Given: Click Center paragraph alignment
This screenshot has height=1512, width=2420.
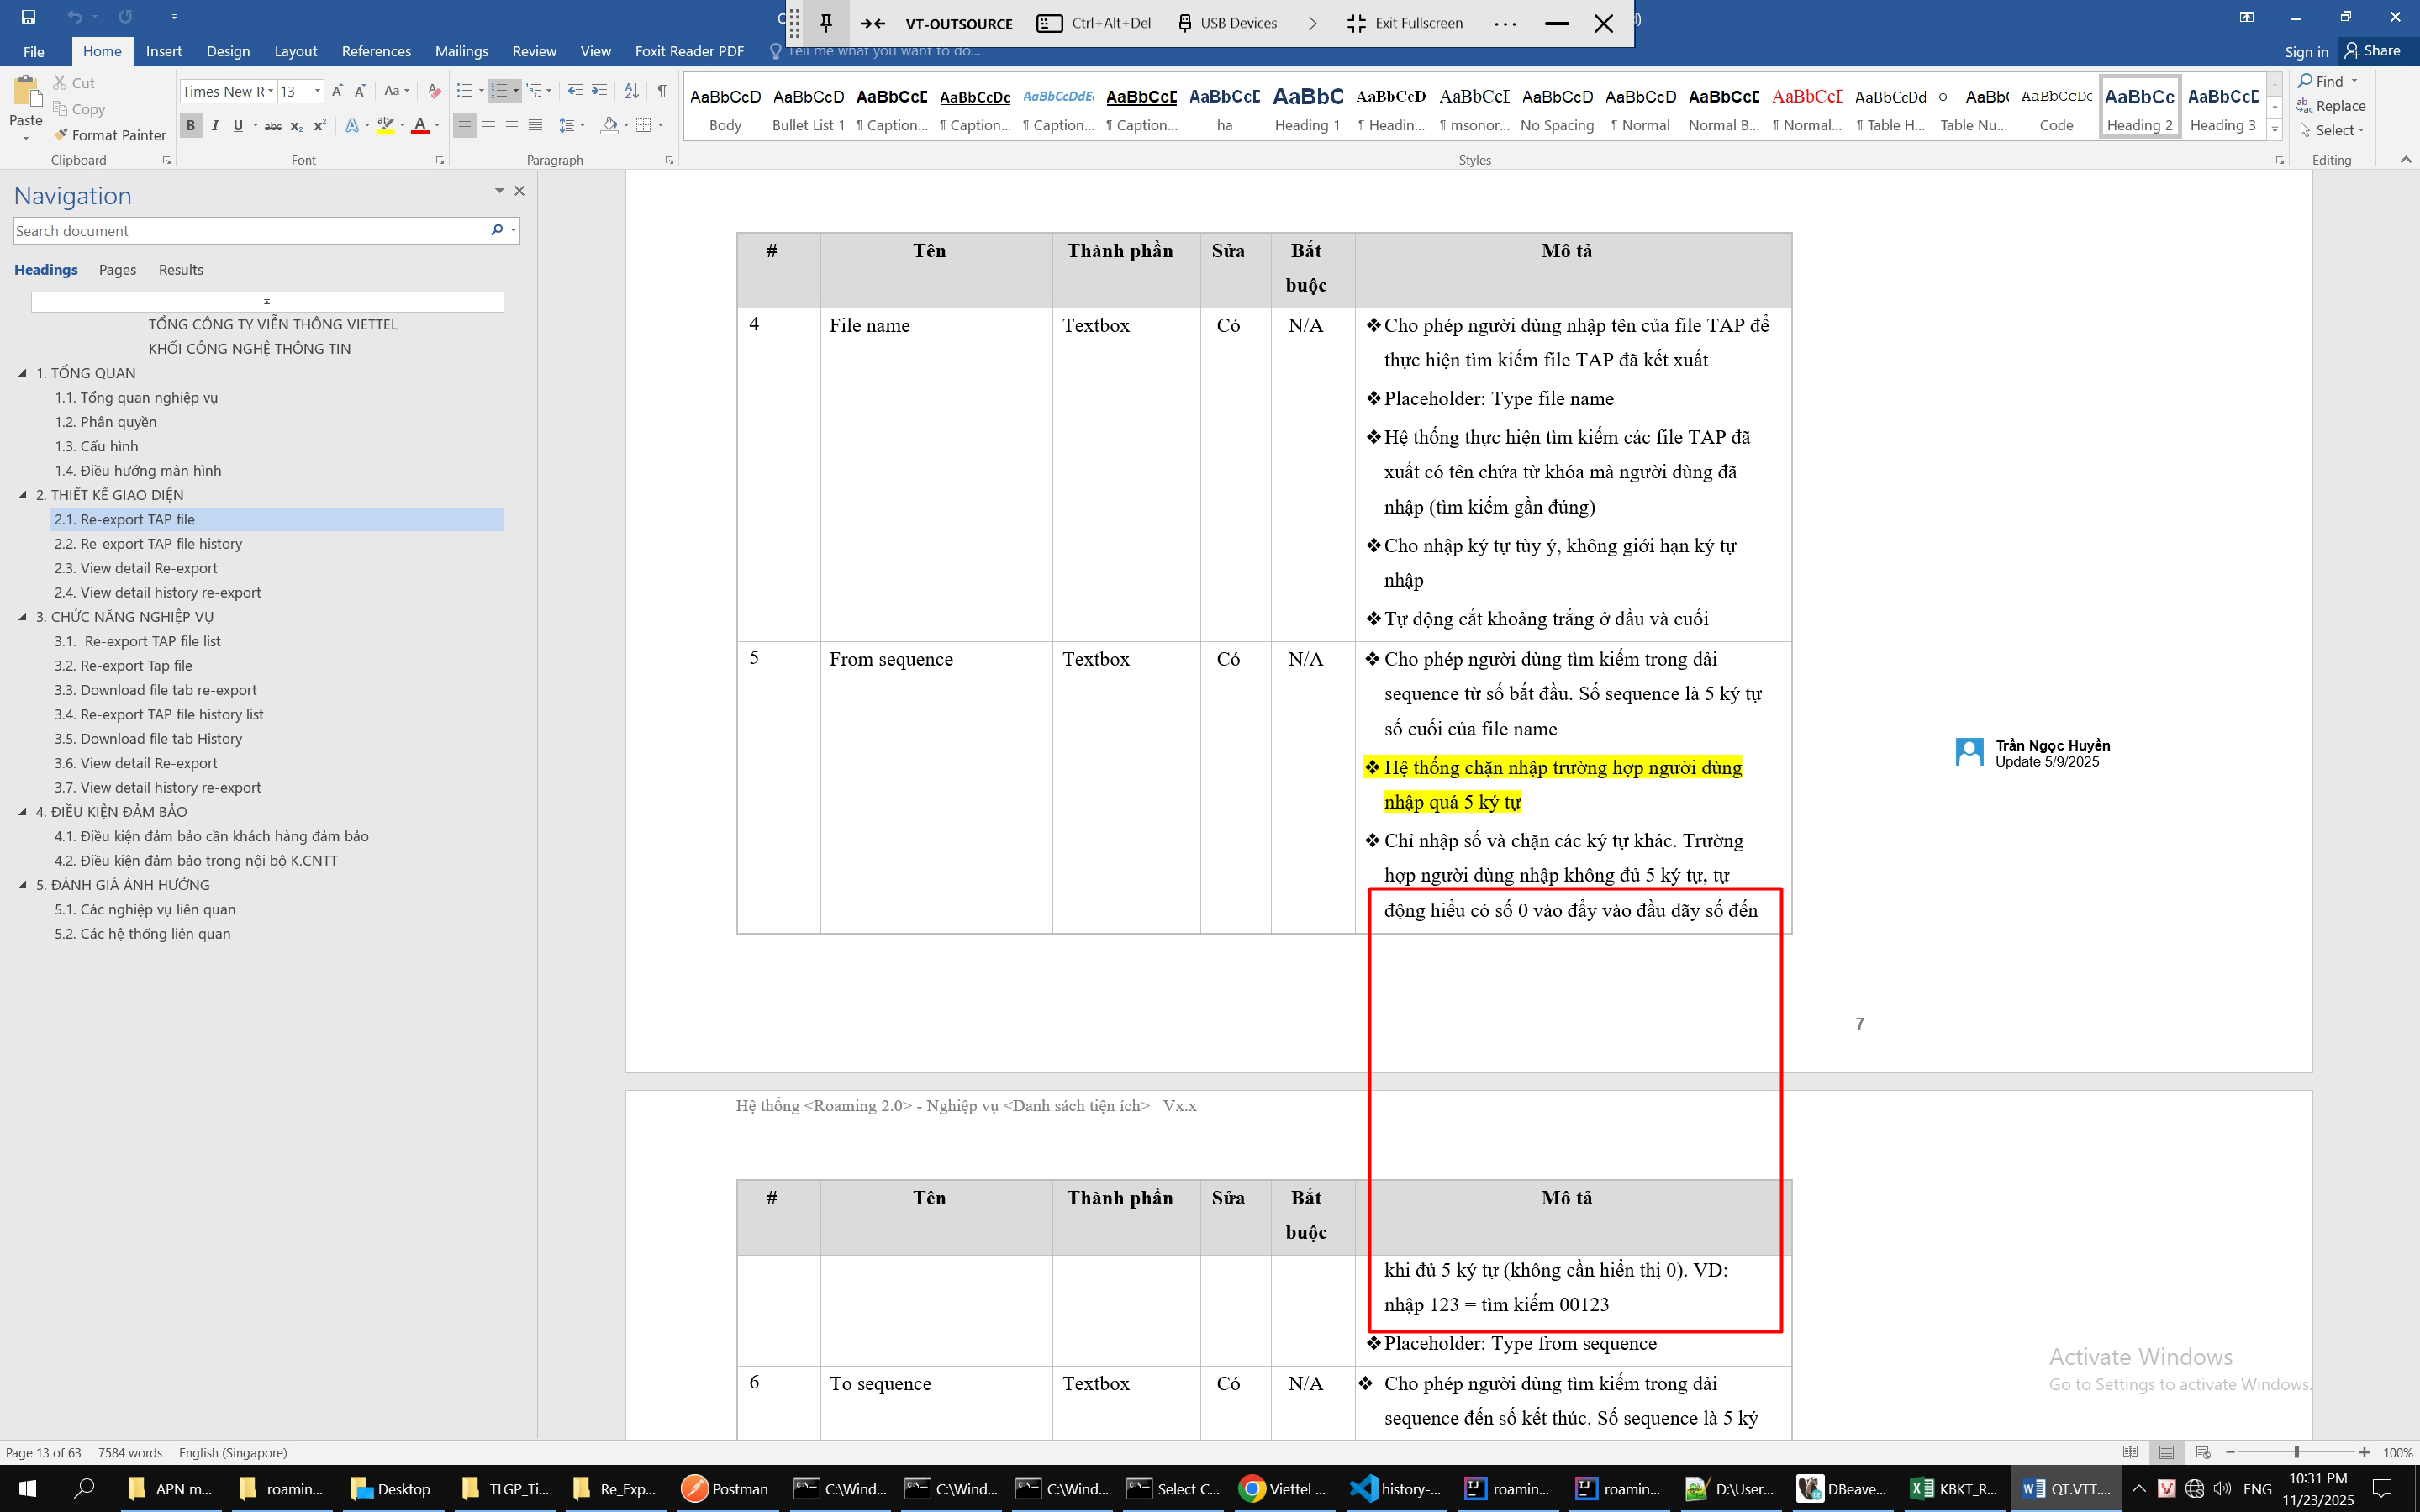Looking at the screenshot, I should 488,125.
